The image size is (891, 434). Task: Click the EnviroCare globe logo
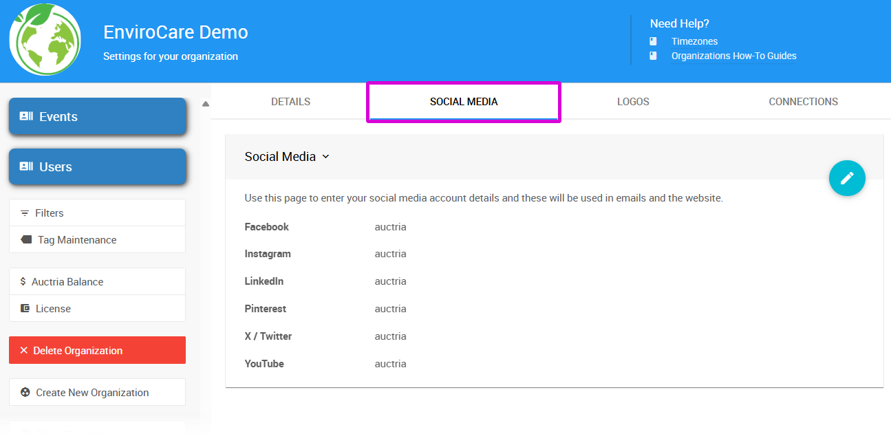click(x=45, y=39)
